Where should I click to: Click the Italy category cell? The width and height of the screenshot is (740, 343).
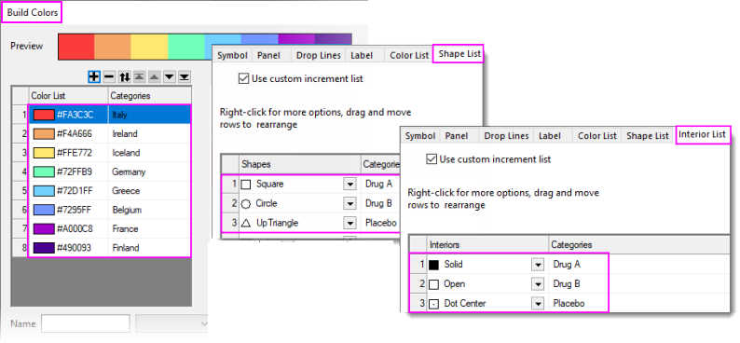click(150, 115)
